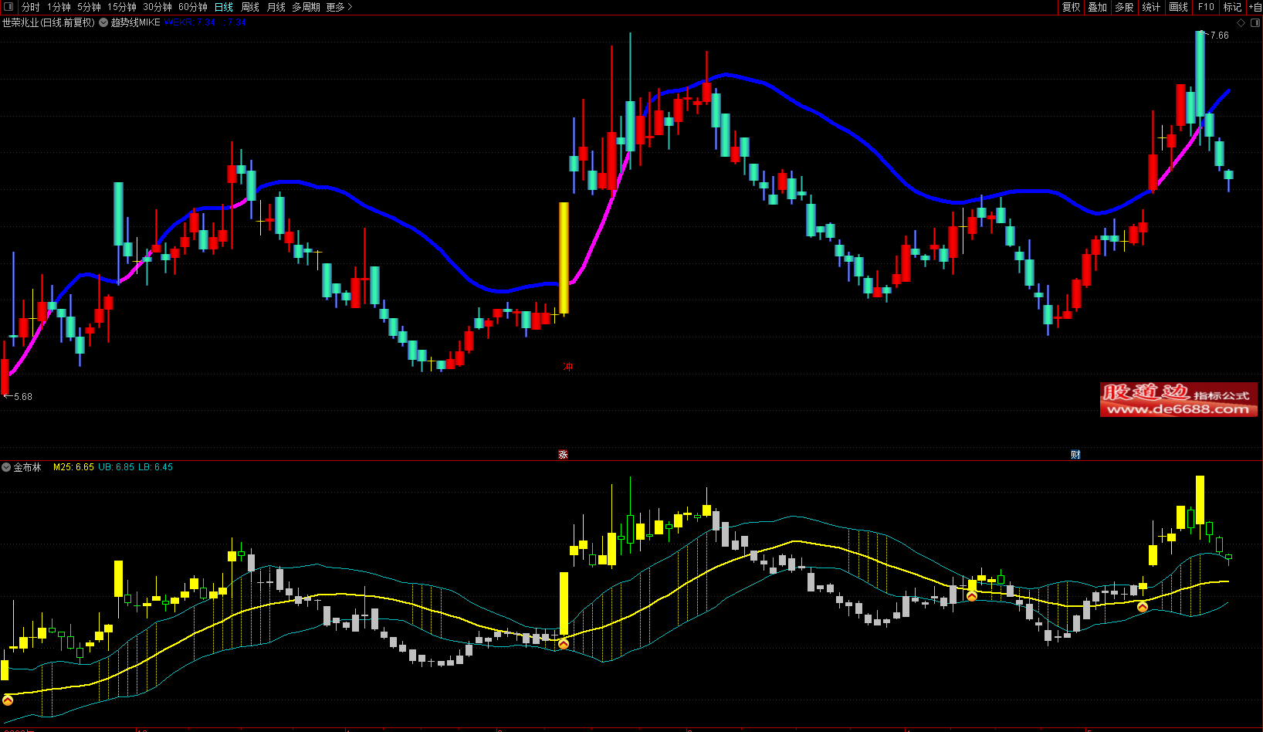
Task: Open the 金布林 indicator dropdown
Action: point(6,467)
